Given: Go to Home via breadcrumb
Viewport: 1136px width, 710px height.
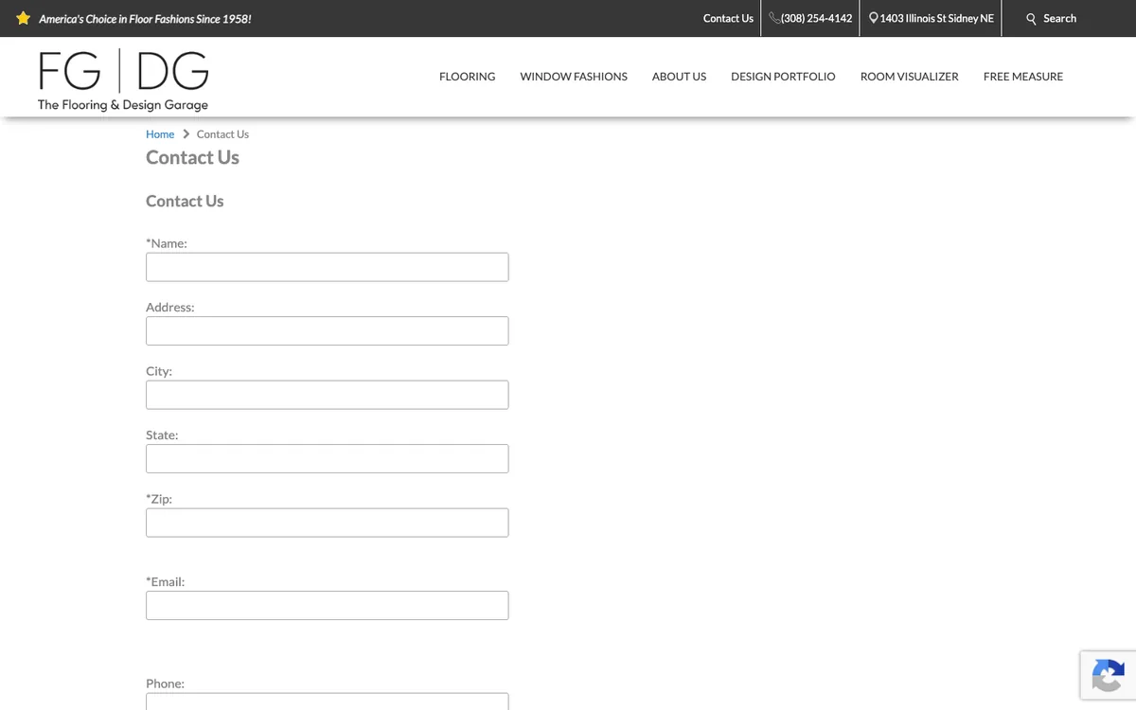Looking at the screenshot, I should click(160, 134).
